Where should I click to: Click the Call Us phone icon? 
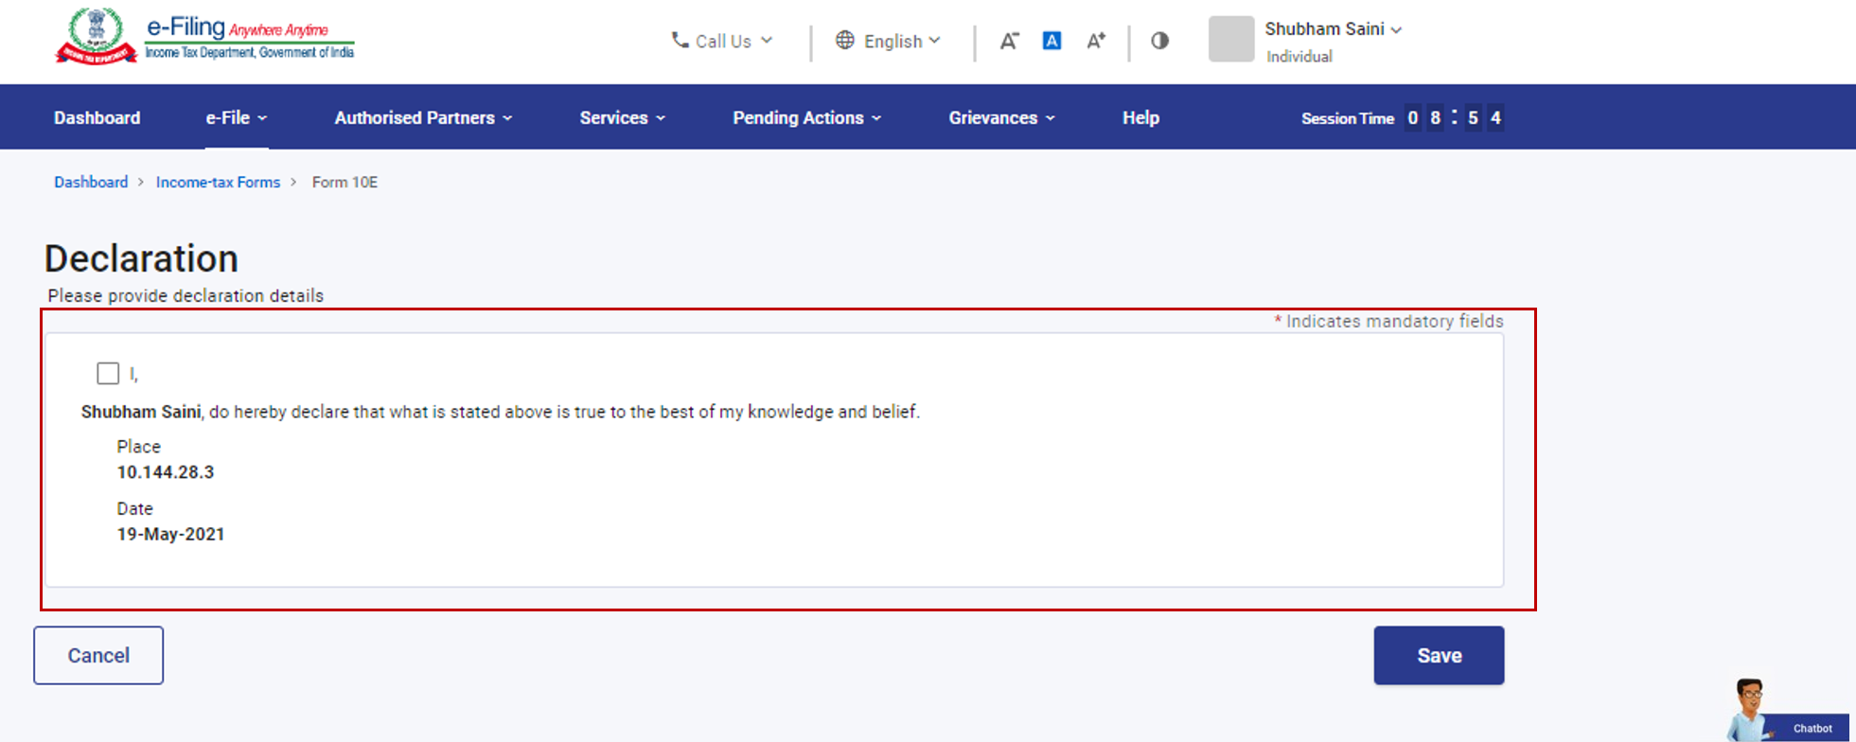click(x=680, y=40)
